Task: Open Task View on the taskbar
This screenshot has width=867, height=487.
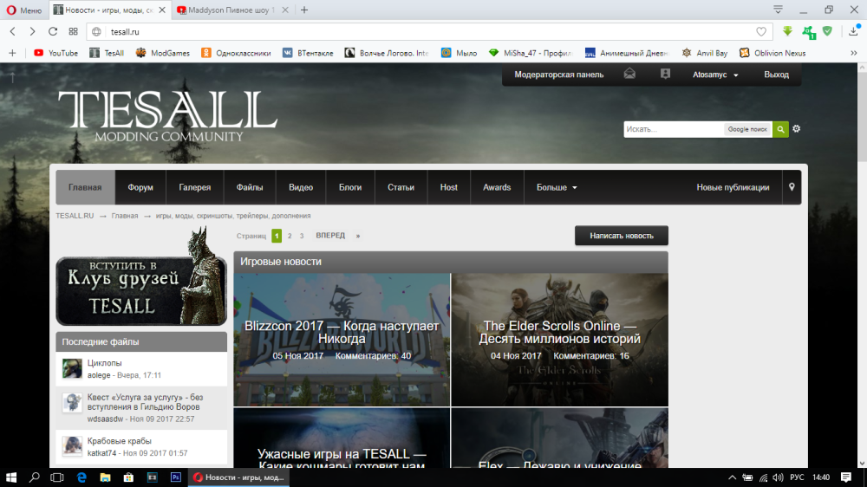Action: point(57,477)
